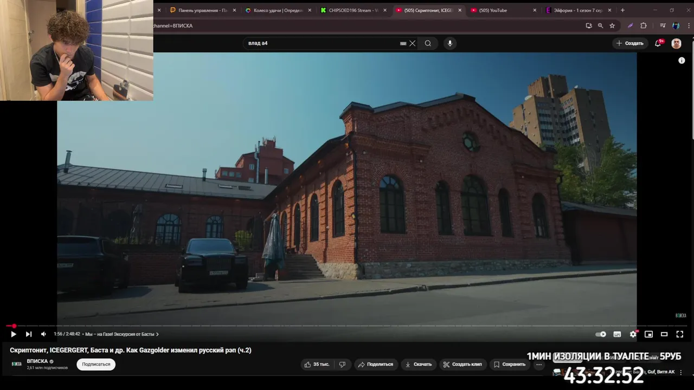Viewport: 694px width, 390px height.
Task: Open the ВПИСКА watermark in the video
Action: pyautogui.click(x=680, y=315)
